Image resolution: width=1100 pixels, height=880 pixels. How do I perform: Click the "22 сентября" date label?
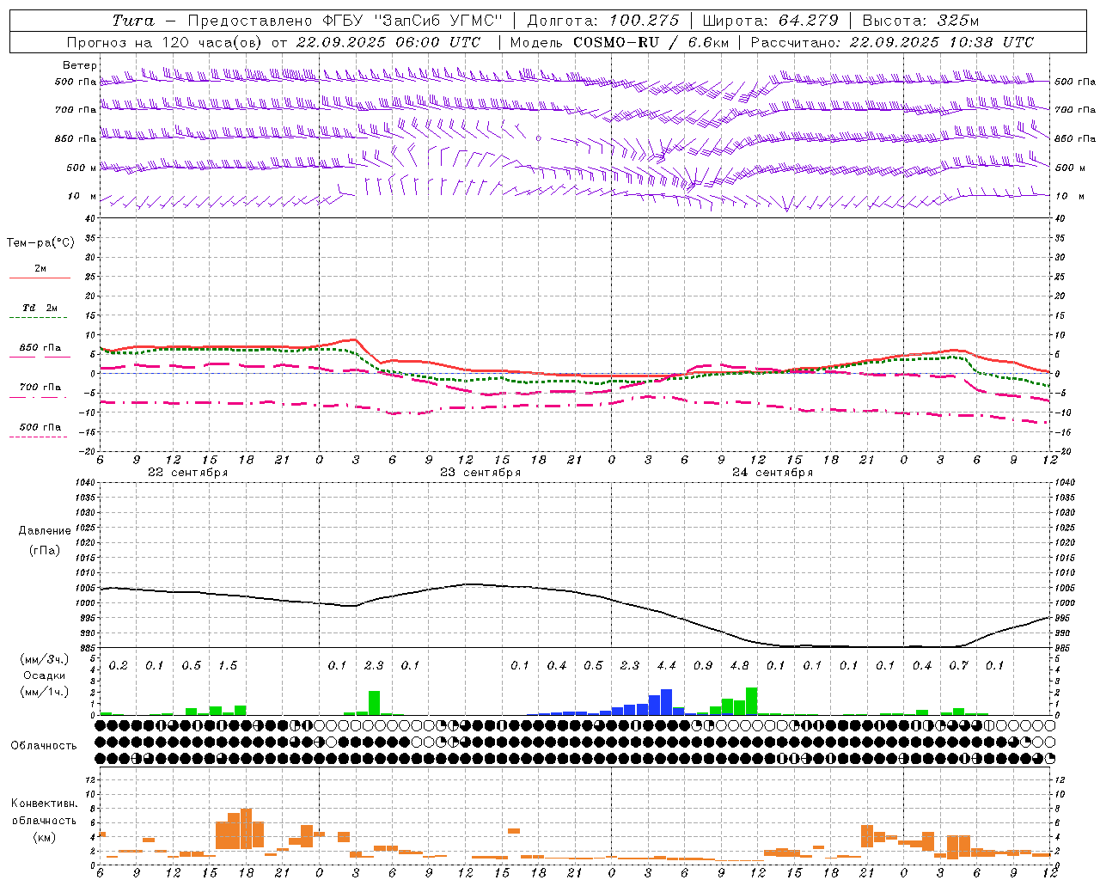tap(187, 473)
